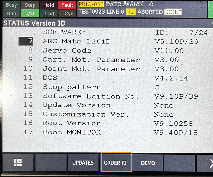This screenshot has height=177, width=213.
Task: Tap the V9.40P/18 boot monitor value
Action: point(176,133)
